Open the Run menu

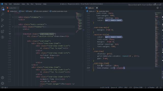[32, 4]
